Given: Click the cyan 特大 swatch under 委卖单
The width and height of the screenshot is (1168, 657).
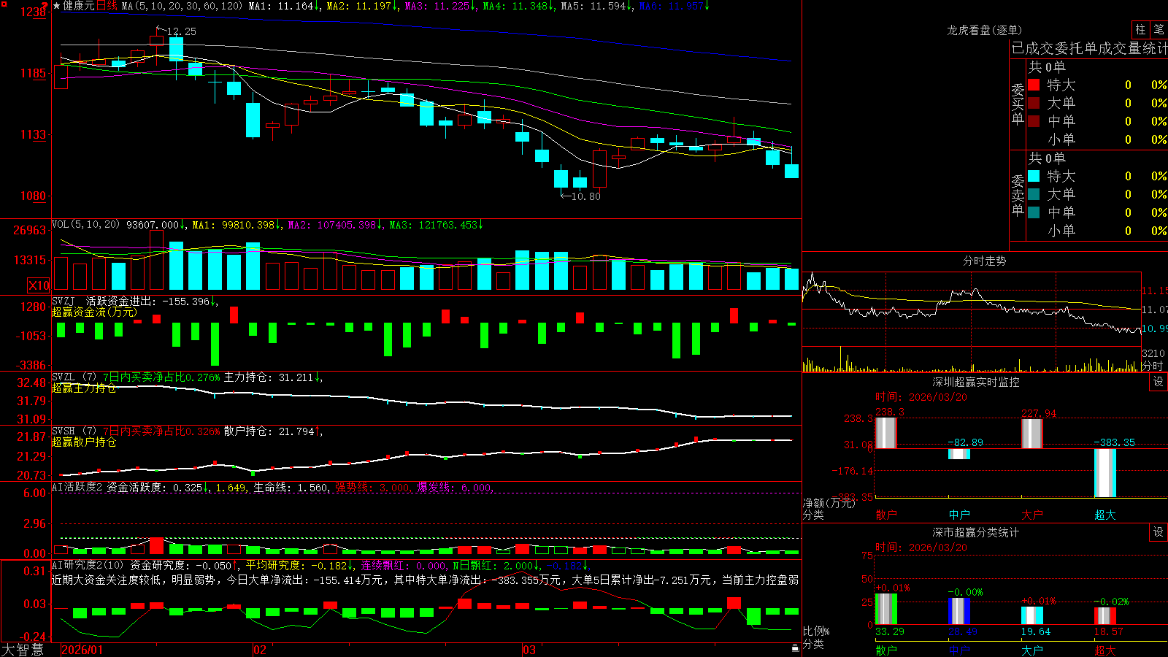Looking at the screenshot, I should [x=1034, y=176].
